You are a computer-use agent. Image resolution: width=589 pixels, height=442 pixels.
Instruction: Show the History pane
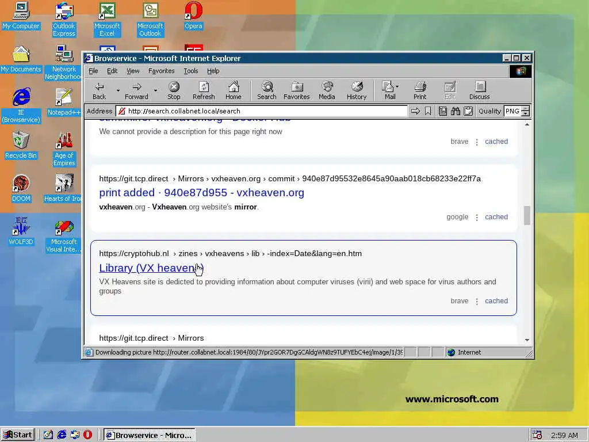[x=357, y=91]
